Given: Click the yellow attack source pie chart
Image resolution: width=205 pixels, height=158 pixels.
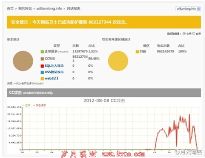Looking at the screenshot, I should (118, 61).
